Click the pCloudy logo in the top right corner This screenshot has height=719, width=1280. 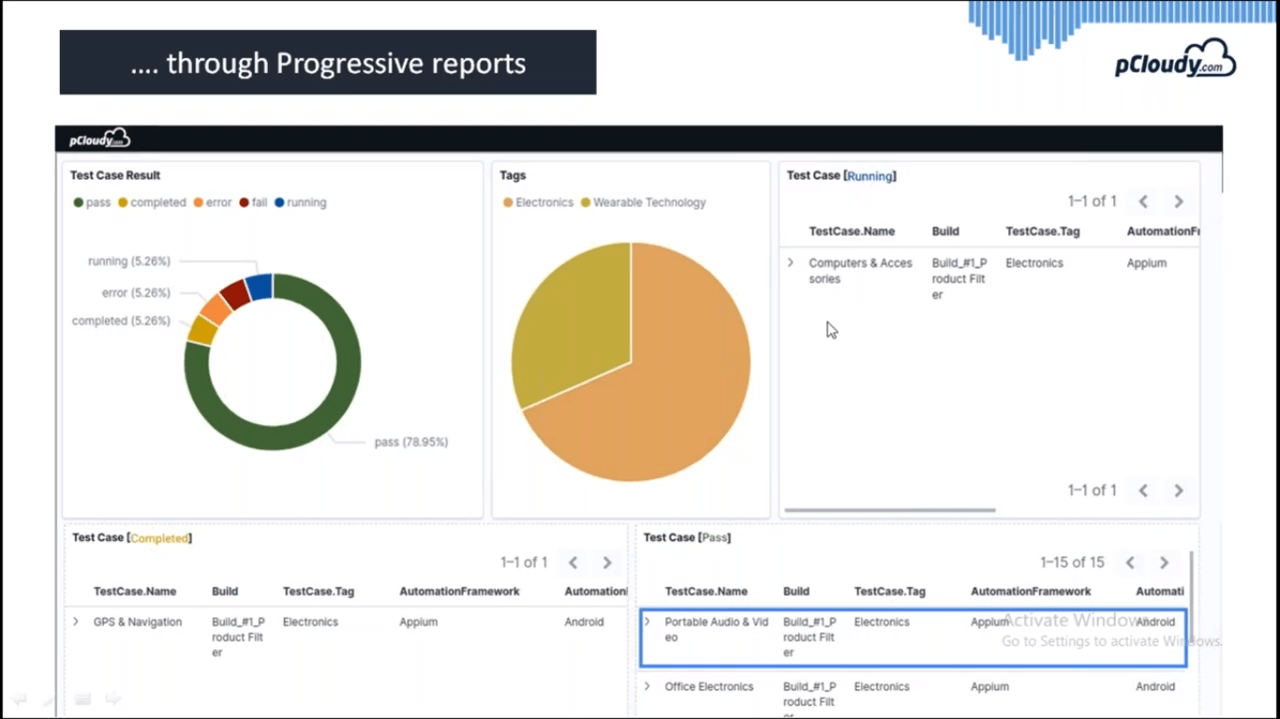(x=1175, y=58)
